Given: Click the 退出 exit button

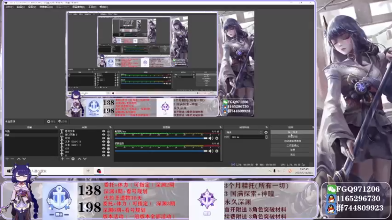Looking at the screenshot, I should [x=292, y=154].
